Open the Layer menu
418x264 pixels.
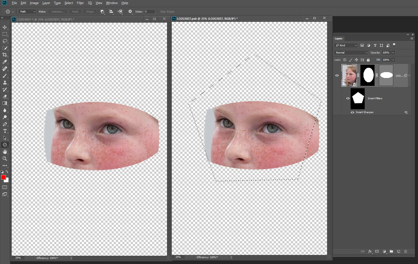(46, 3)
